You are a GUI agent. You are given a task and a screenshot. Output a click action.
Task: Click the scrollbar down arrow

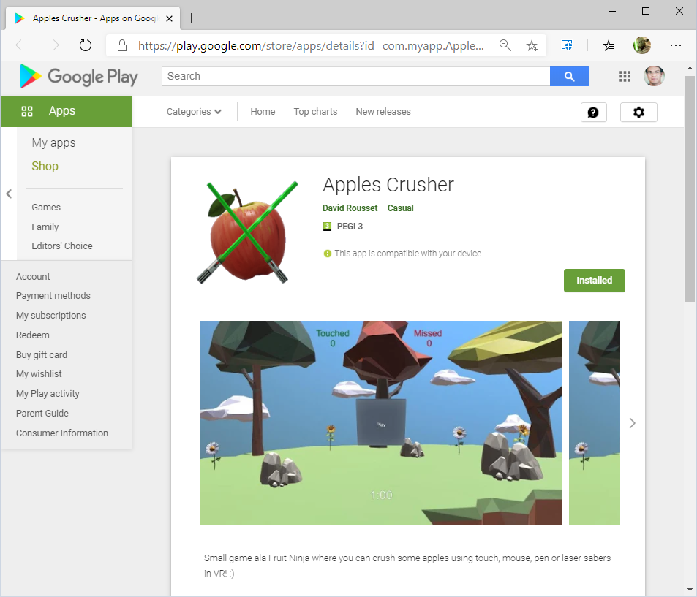690,590
